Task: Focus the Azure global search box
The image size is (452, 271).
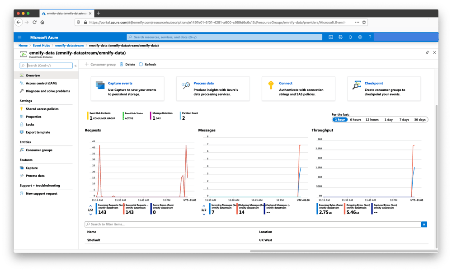Action: pos(225,37)
